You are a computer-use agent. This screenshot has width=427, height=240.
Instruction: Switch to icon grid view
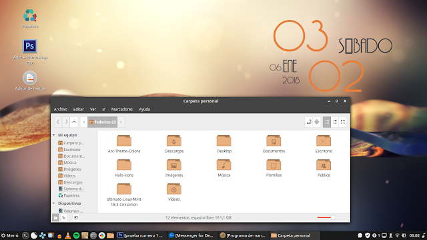(327, 122)
